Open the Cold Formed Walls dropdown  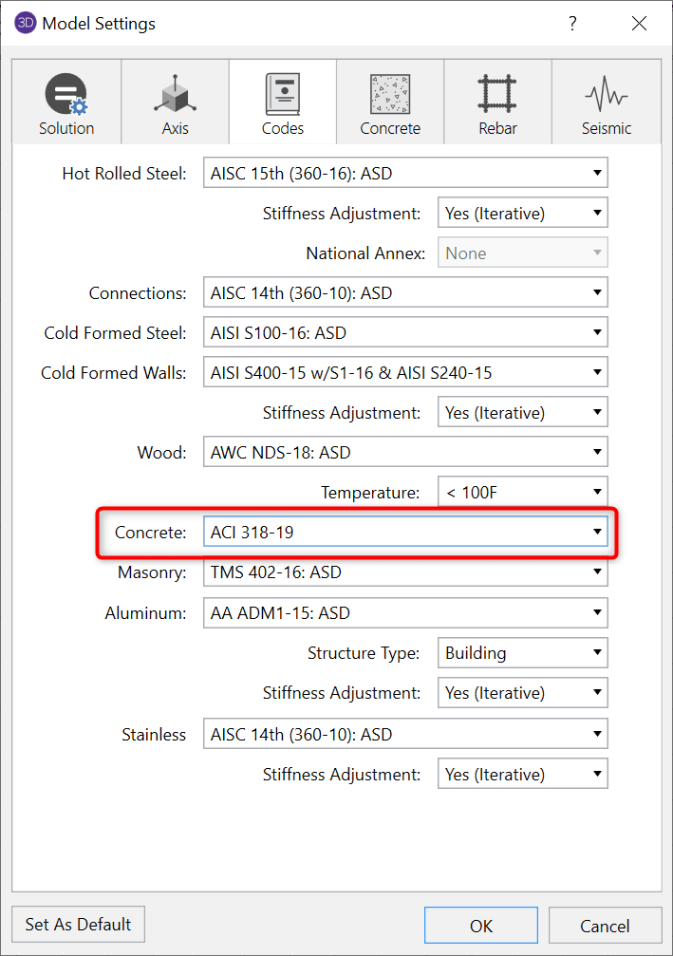pyautogui.click(x=405, y=373)
